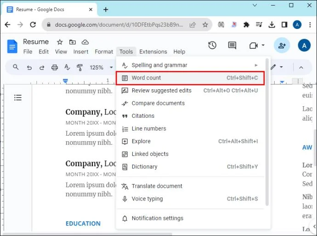The image size is (317, 236).
Task: Star the Resume document
Action: 60,42
